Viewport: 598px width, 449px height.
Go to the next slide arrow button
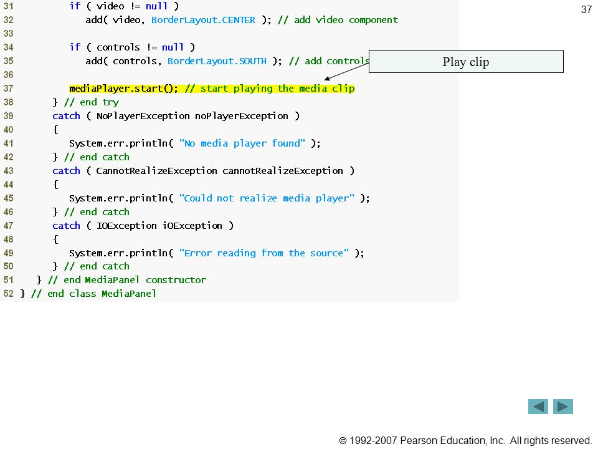(563, 407)
